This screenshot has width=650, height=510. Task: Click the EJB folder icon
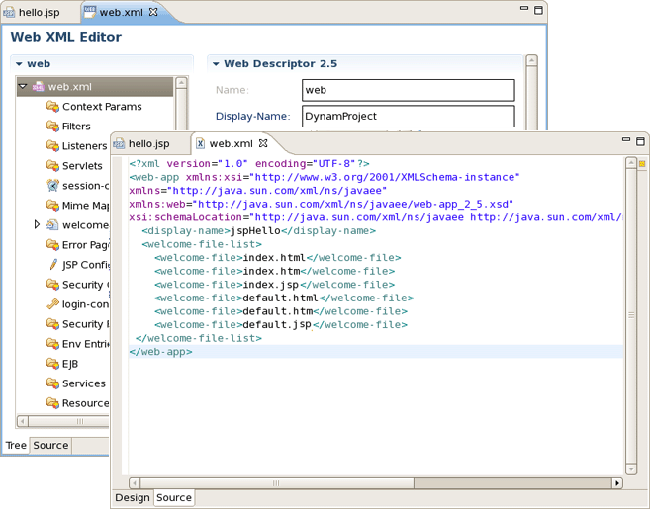pyautogui.click(x=52, y=364)
